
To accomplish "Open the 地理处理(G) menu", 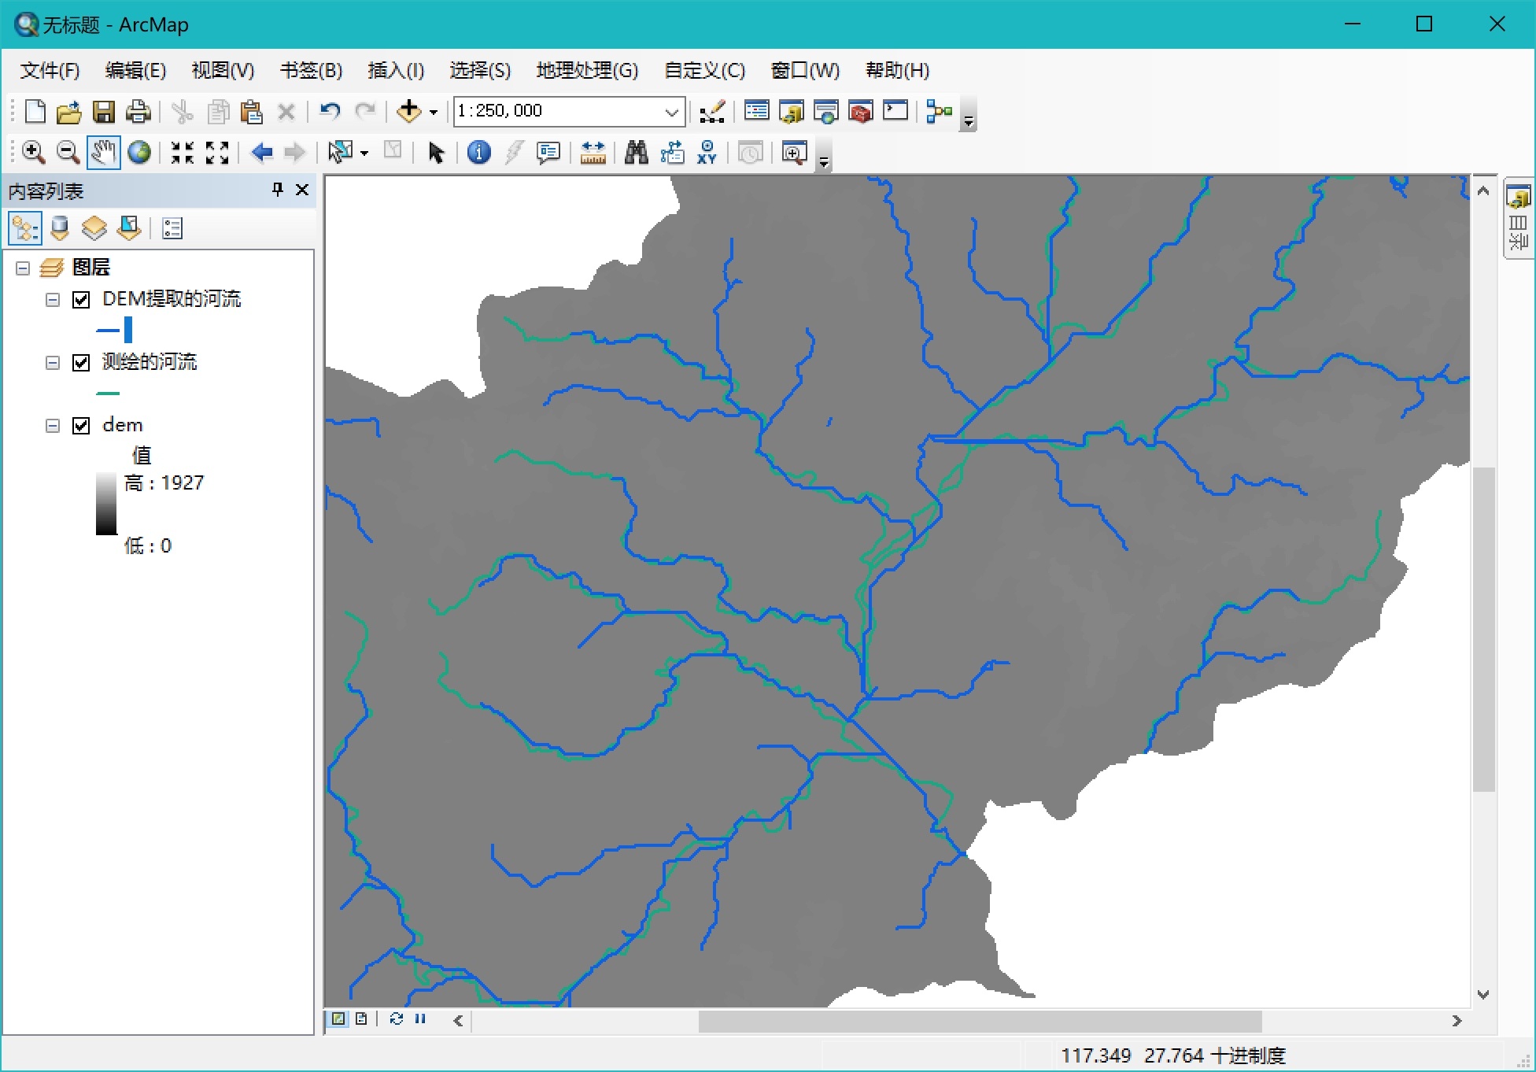I will (x=586, y=71).
